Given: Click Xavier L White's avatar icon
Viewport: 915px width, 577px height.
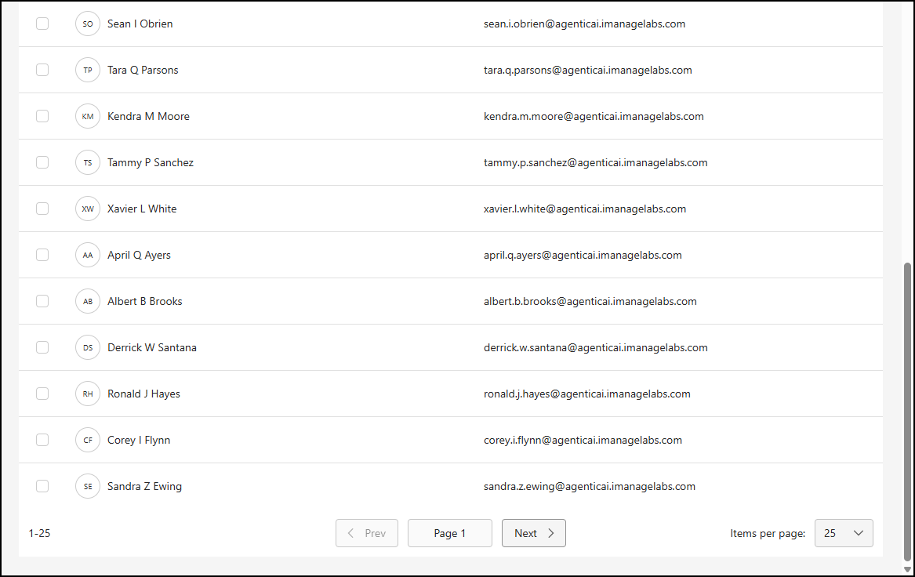Looking at the screenshot, I should [x=88, y=209].
